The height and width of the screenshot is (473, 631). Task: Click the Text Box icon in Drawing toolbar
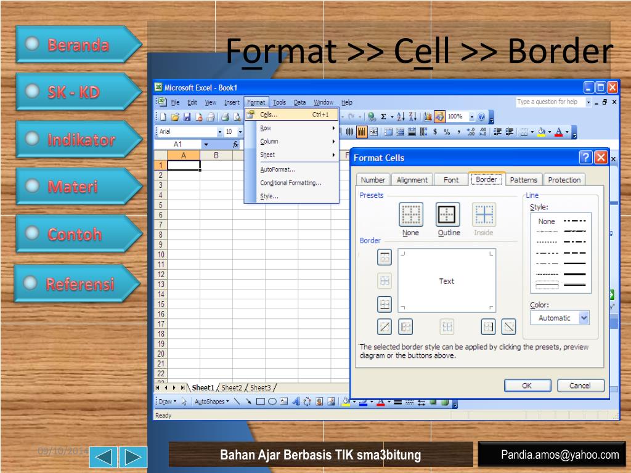(x=283, y=402)
